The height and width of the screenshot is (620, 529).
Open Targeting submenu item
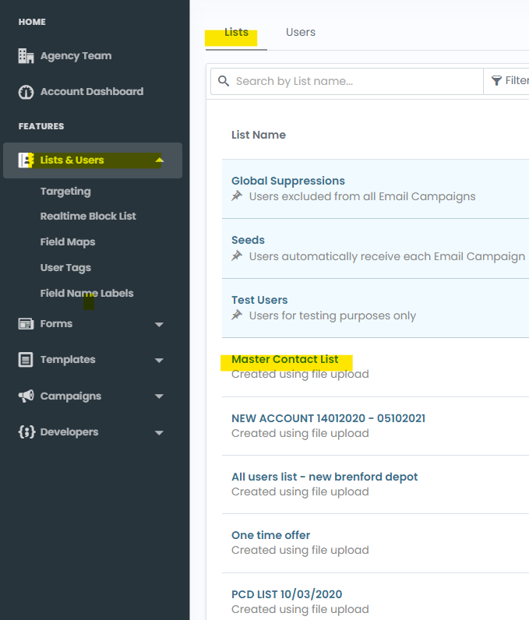[65, 192]
